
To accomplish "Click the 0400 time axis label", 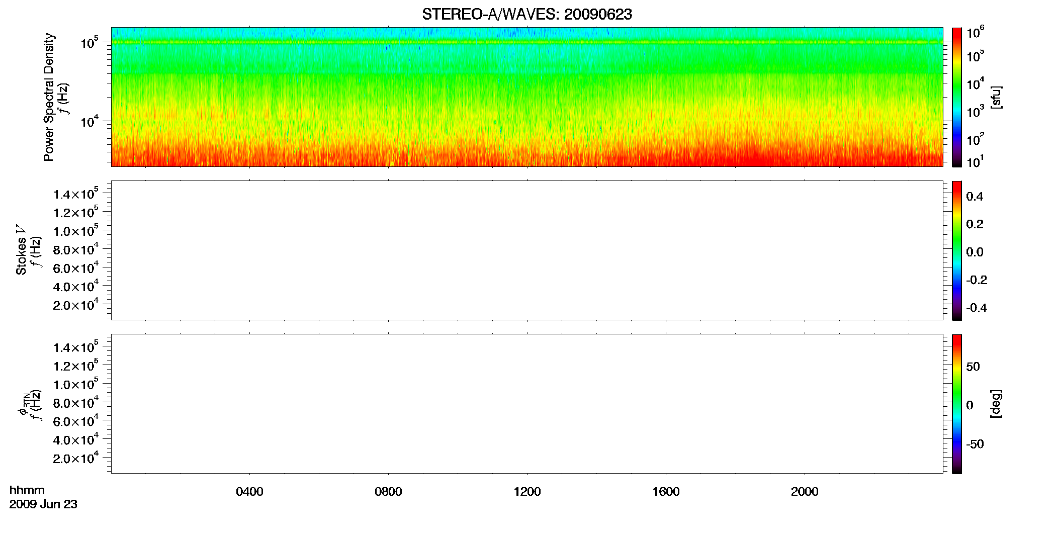I will [249, 492].
